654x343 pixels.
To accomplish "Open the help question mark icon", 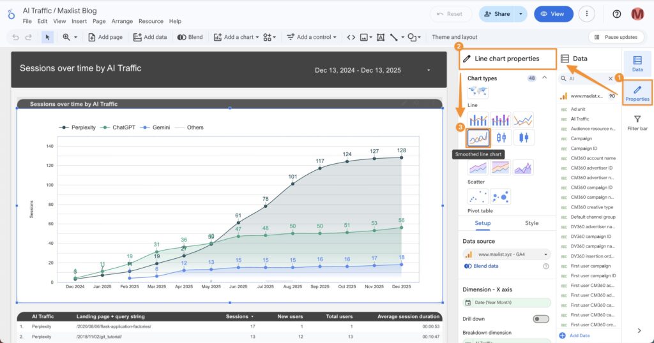I will (x=616, y=14).
